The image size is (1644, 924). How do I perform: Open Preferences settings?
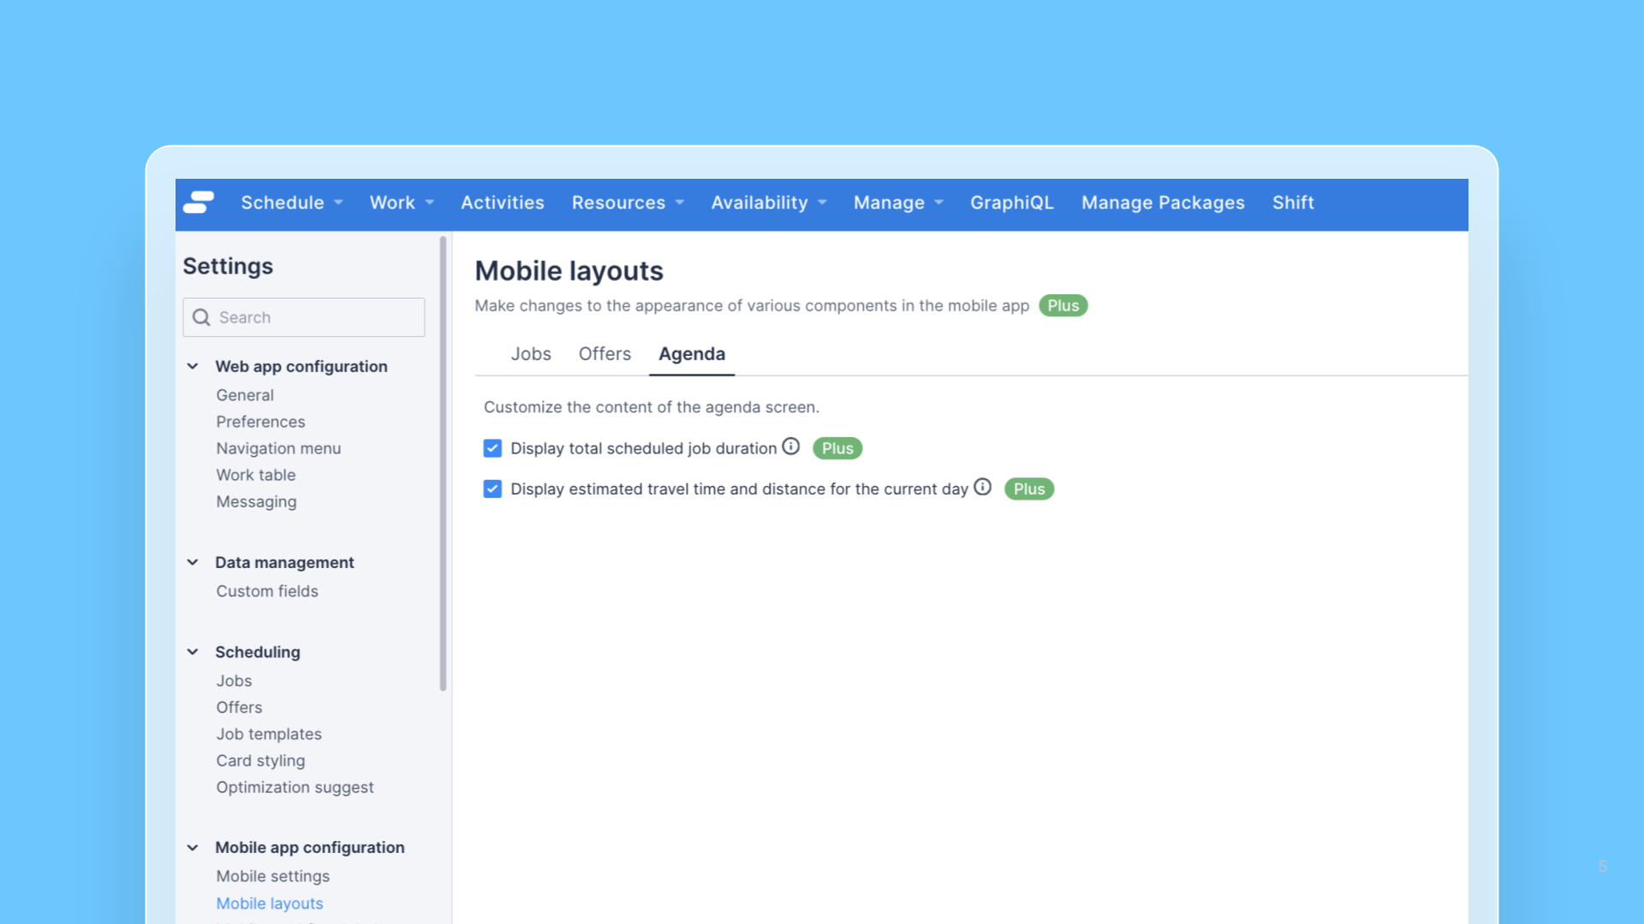pos(260,422)
